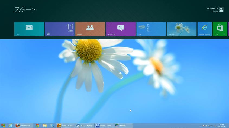Switch to the Sleipnir taskbar window
This screenshot has height=128, width=229.
tap(104, 126)
